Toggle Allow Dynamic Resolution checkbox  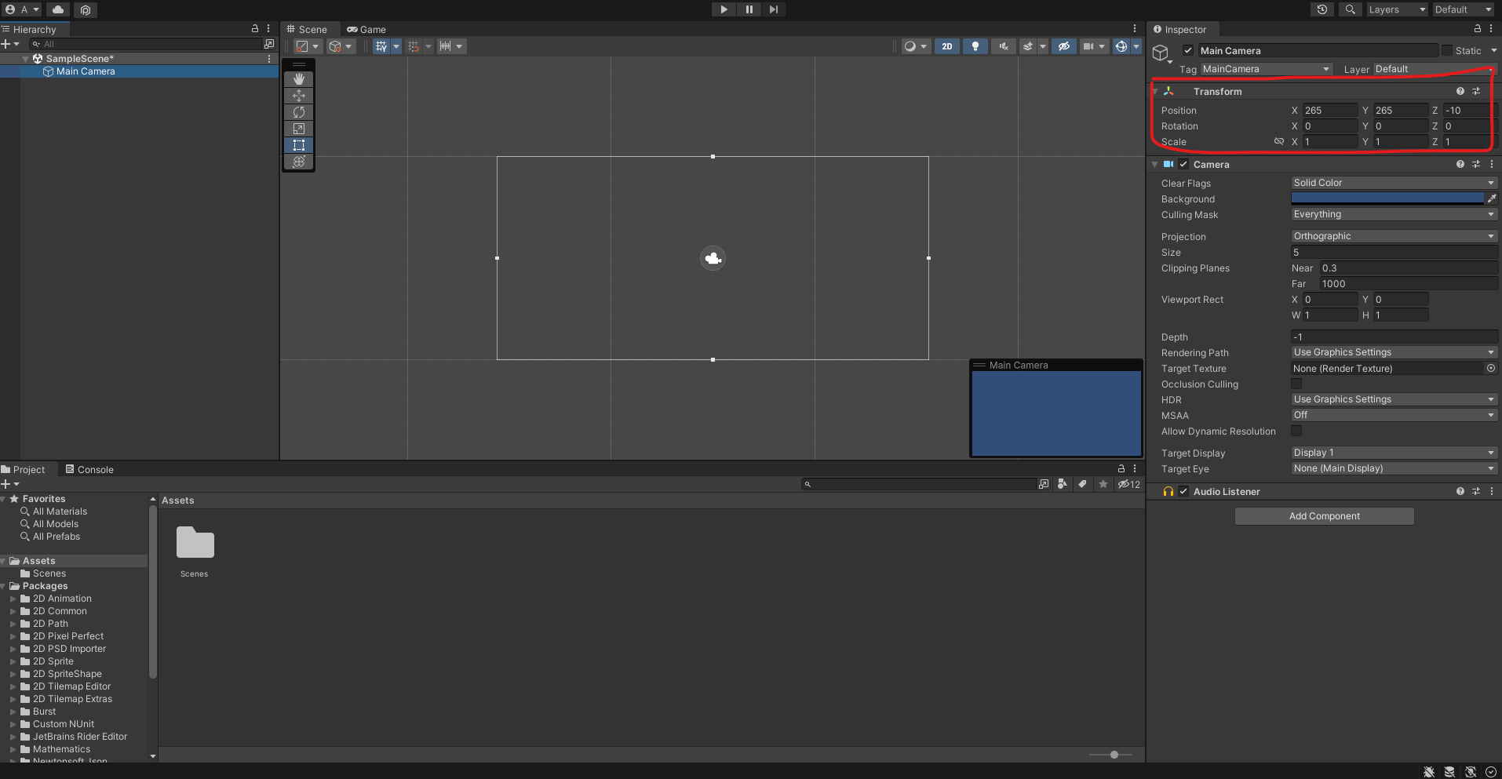[1296, 431]
